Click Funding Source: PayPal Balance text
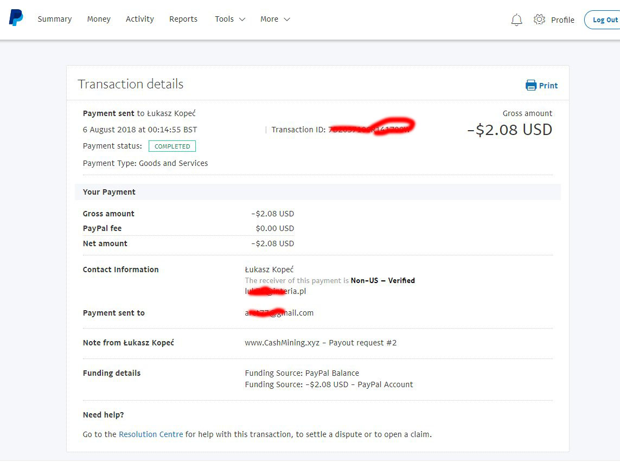The width and height of the screenshot is (620, 462). [302, 373]
